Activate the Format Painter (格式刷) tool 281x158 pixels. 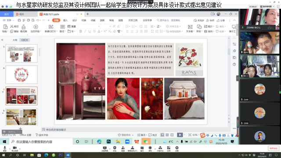[23, 28]
